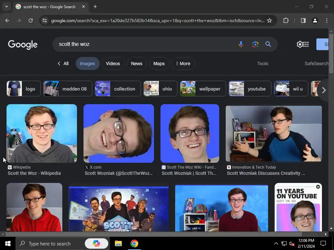Screen dimensions: 334x250
Task: Open Google Lens image search
Action: tap(255, 44)
